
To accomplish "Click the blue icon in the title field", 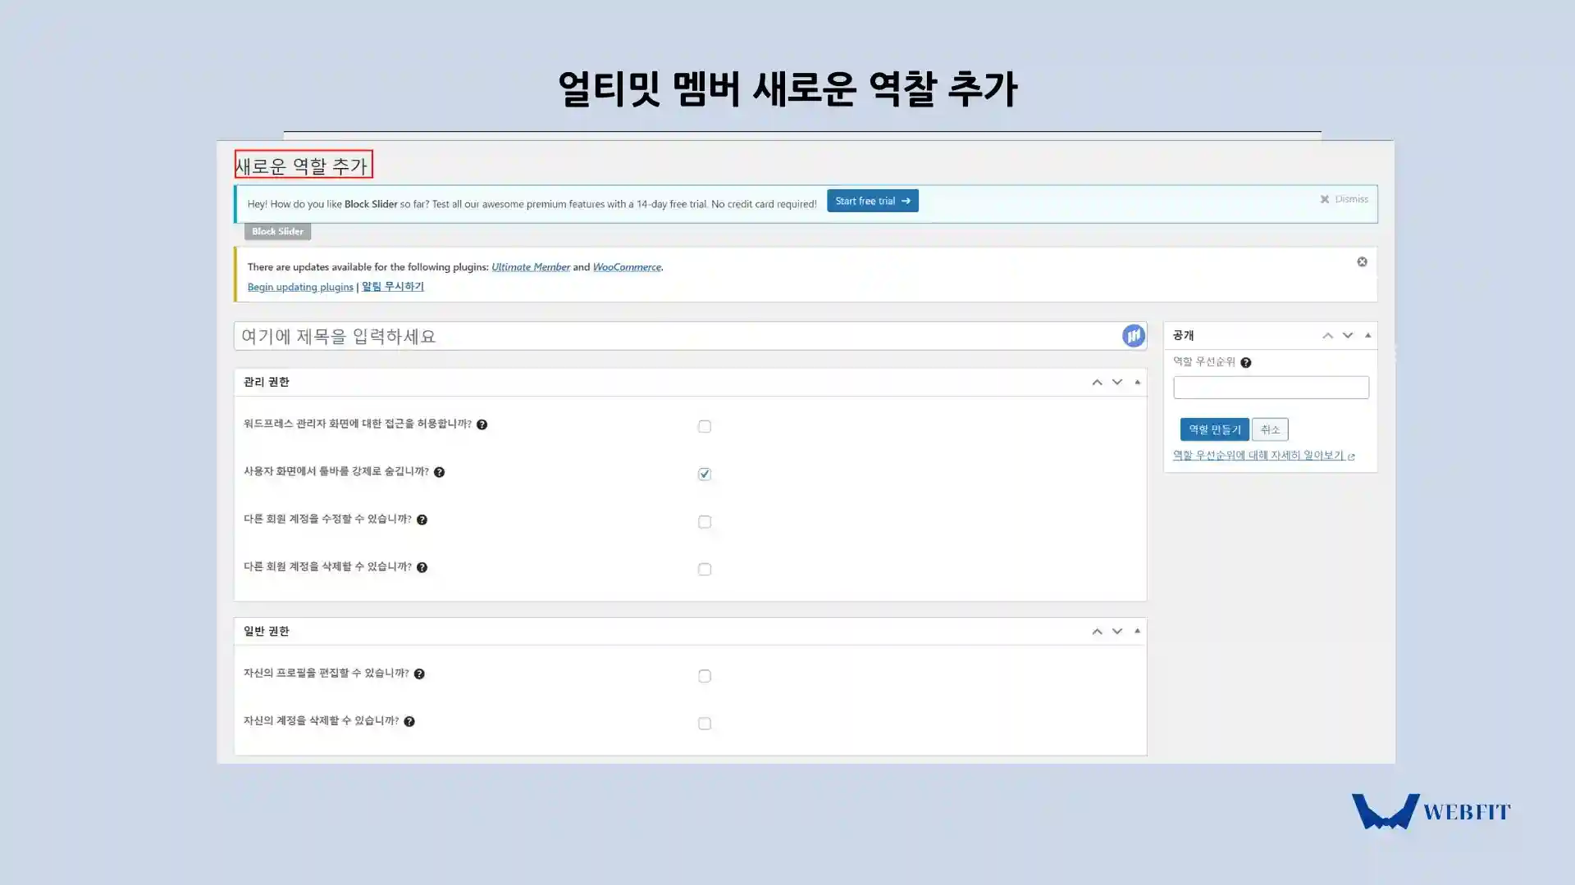I will pyautogui.click(x=1133, y=336).
